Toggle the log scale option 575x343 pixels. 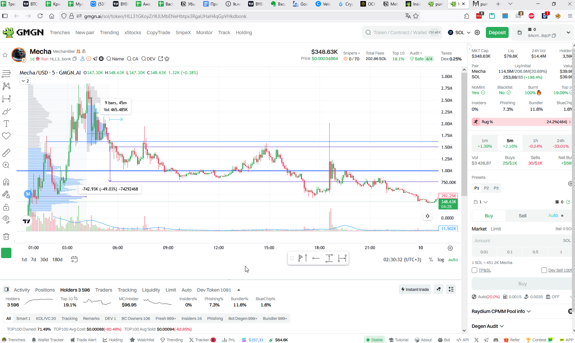click(x=441, y=259)
